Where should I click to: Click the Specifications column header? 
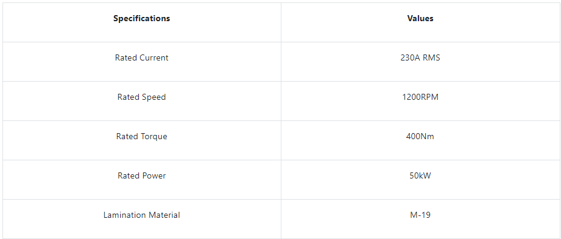[x=142, y=19]
